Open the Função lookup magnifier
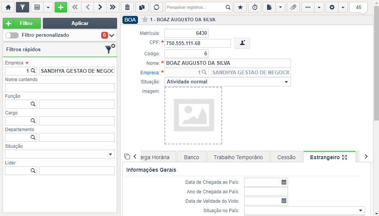The width and height of the screenshot is (379, 216). coord(33,104)
